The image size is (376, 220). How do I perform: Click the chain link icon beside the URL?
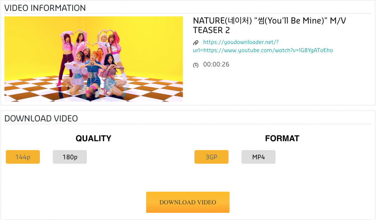196,43
